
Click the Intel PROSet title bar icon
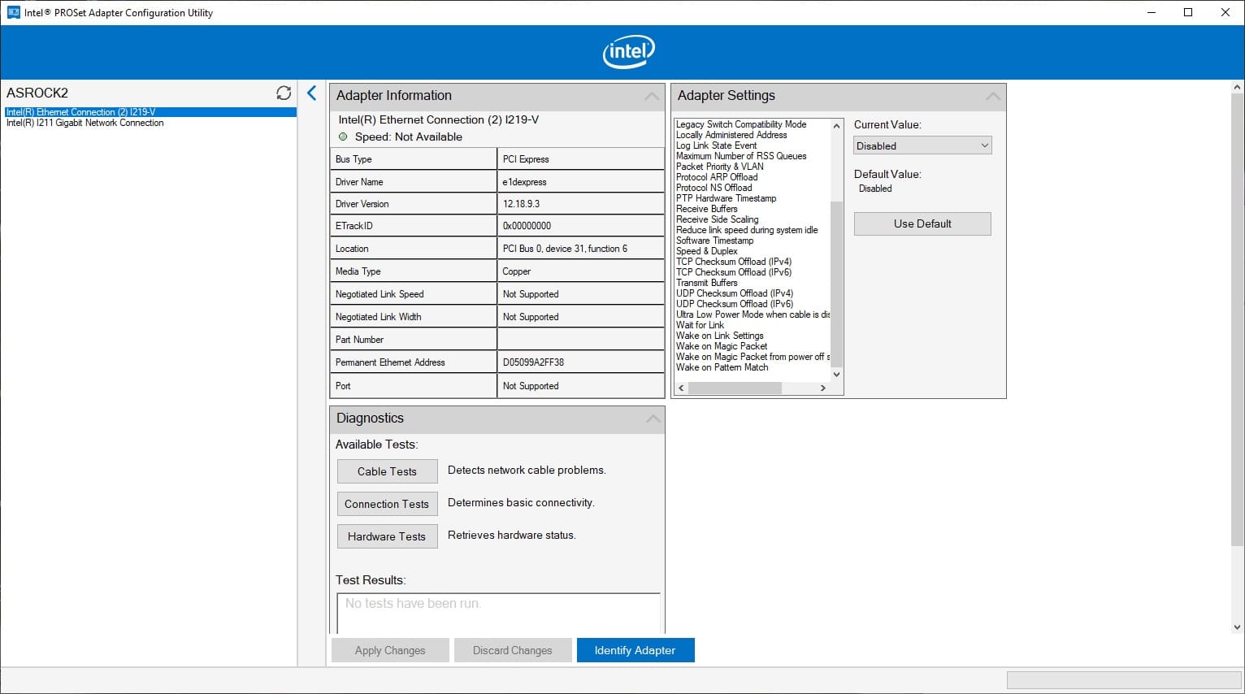11,12
